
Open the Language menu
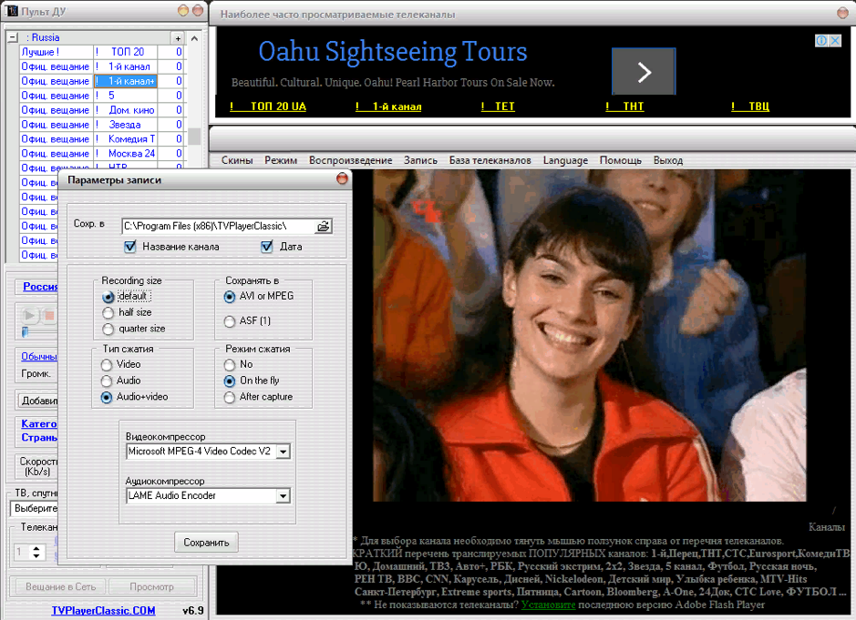(x=565, y=160)
